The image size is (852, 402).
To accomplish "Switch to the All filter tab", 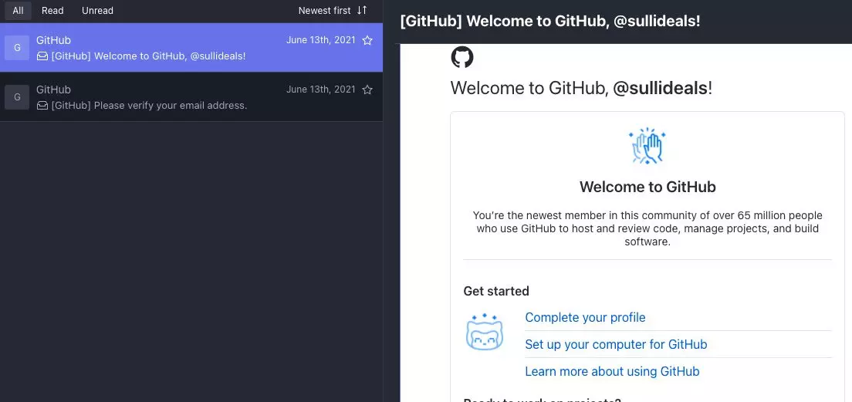I will click(x=18, y=10).
